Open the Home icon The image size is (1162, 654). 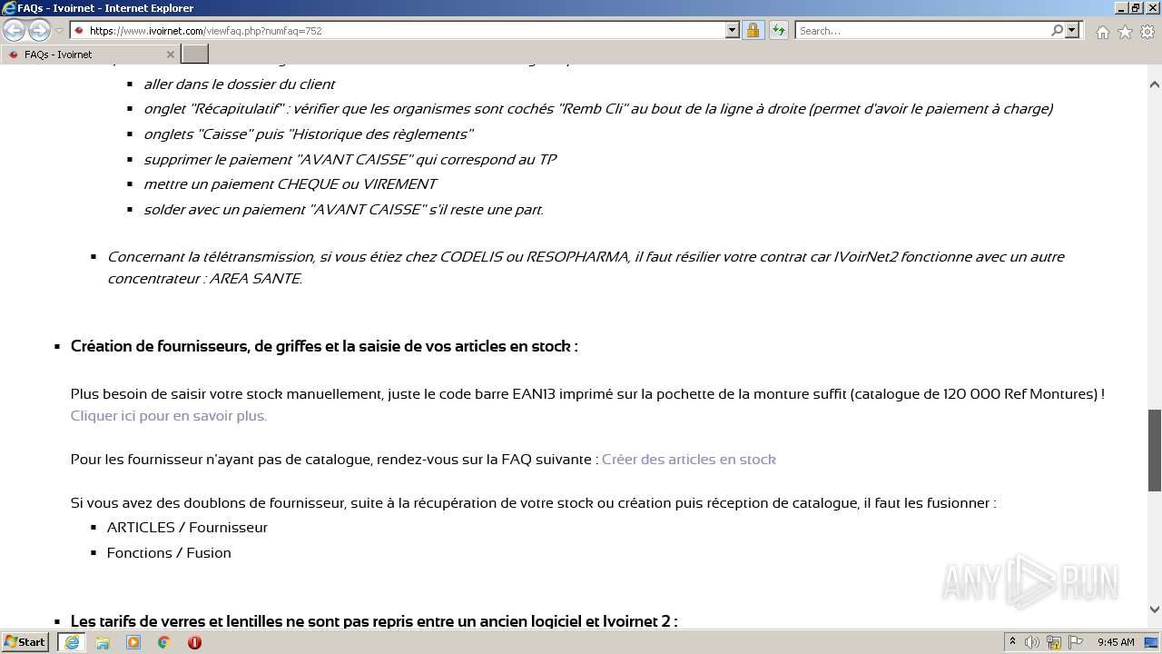click(x=1102, y=32)
